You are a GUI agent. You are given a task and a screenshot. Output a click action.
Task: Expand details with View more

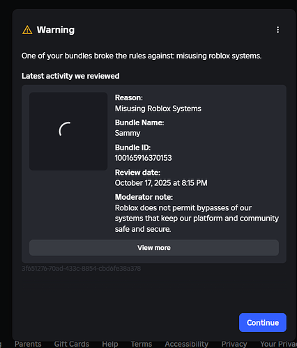click(x=154, y=248)
